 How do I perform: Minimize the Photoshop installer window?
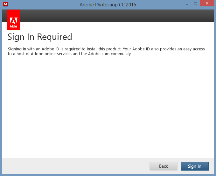tap(187, 4)
